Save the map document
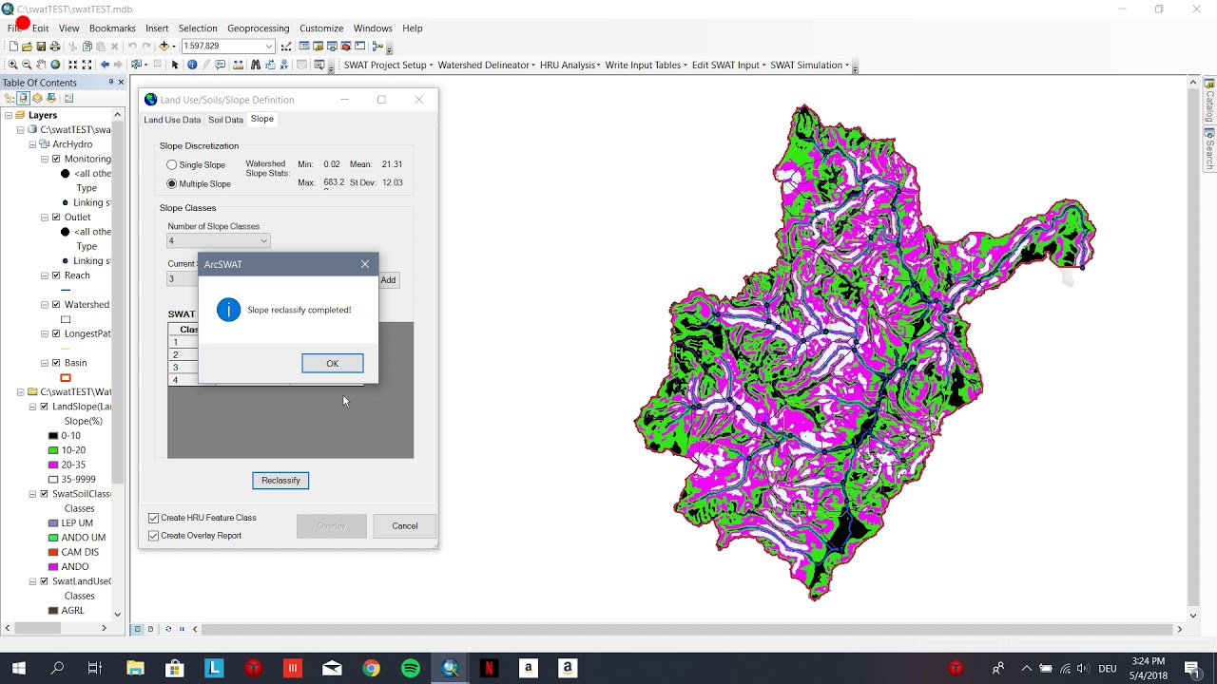Viewport: 1217px width, 684px height. [x=41, y=46]
